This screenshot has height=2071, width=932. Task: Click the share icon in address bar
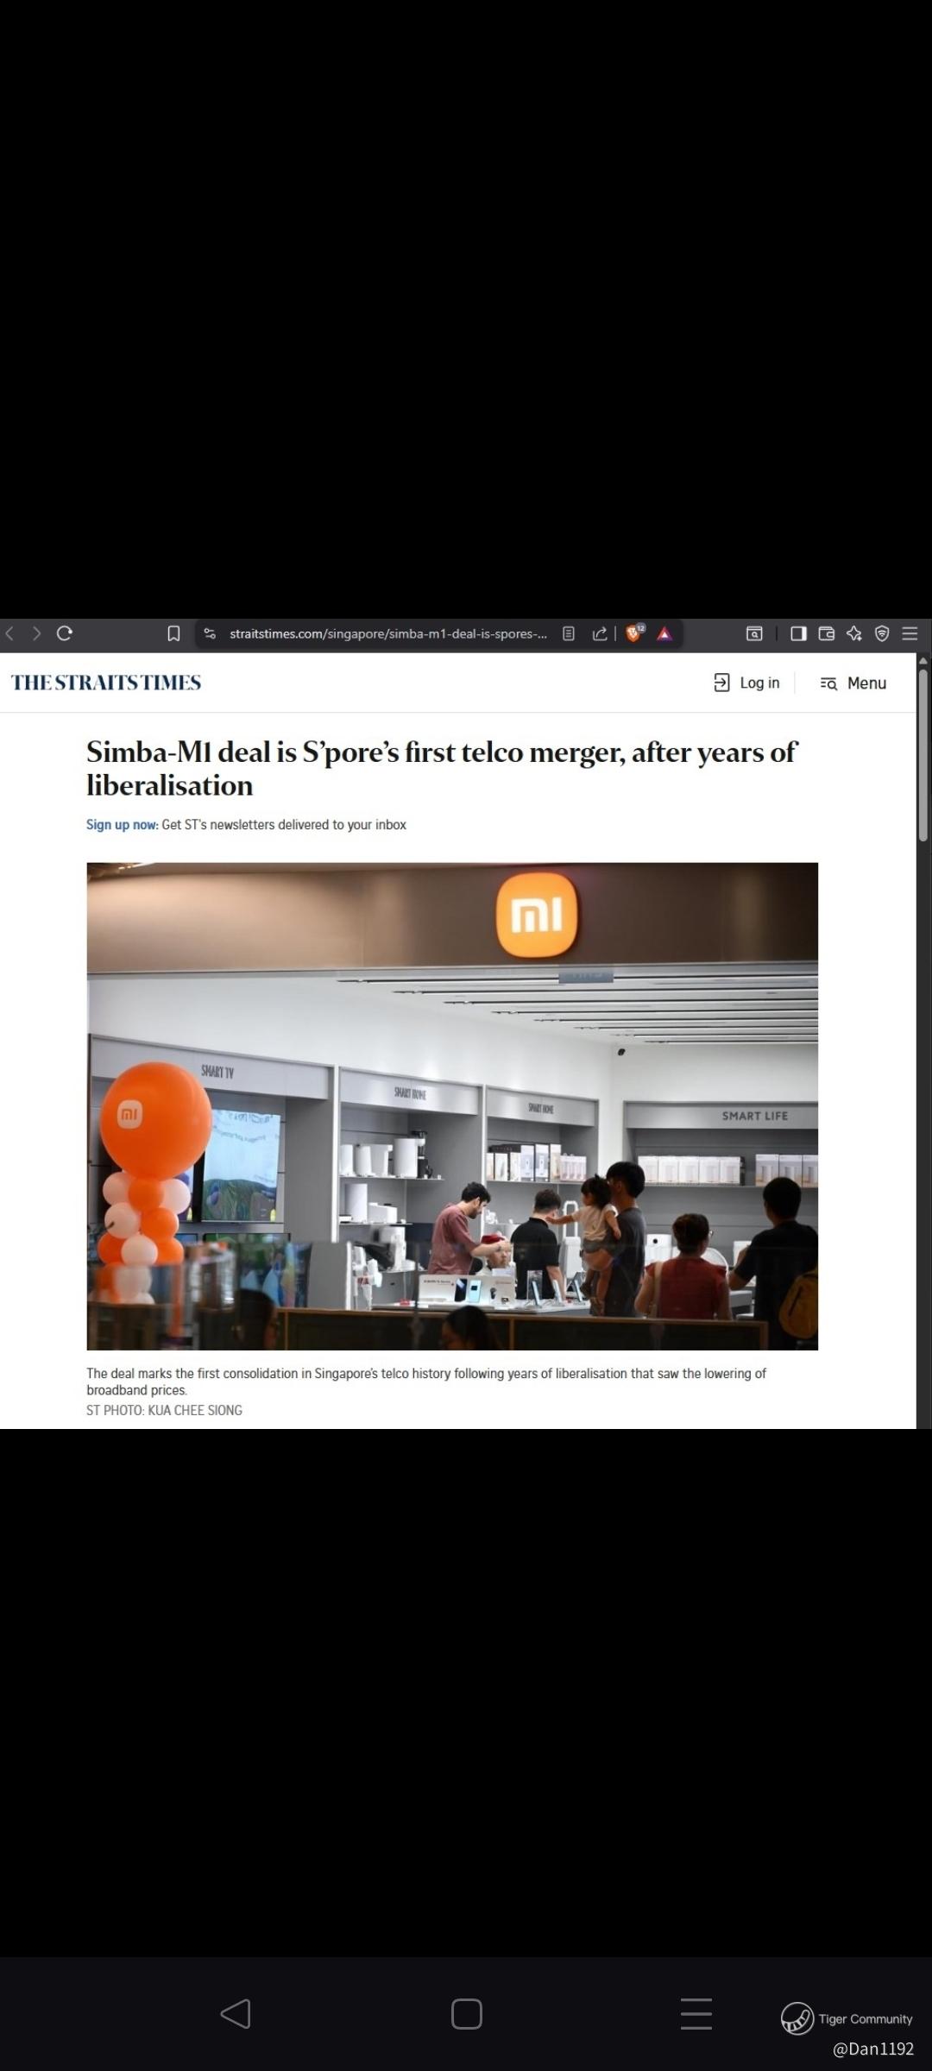click(x=600, y=634)
